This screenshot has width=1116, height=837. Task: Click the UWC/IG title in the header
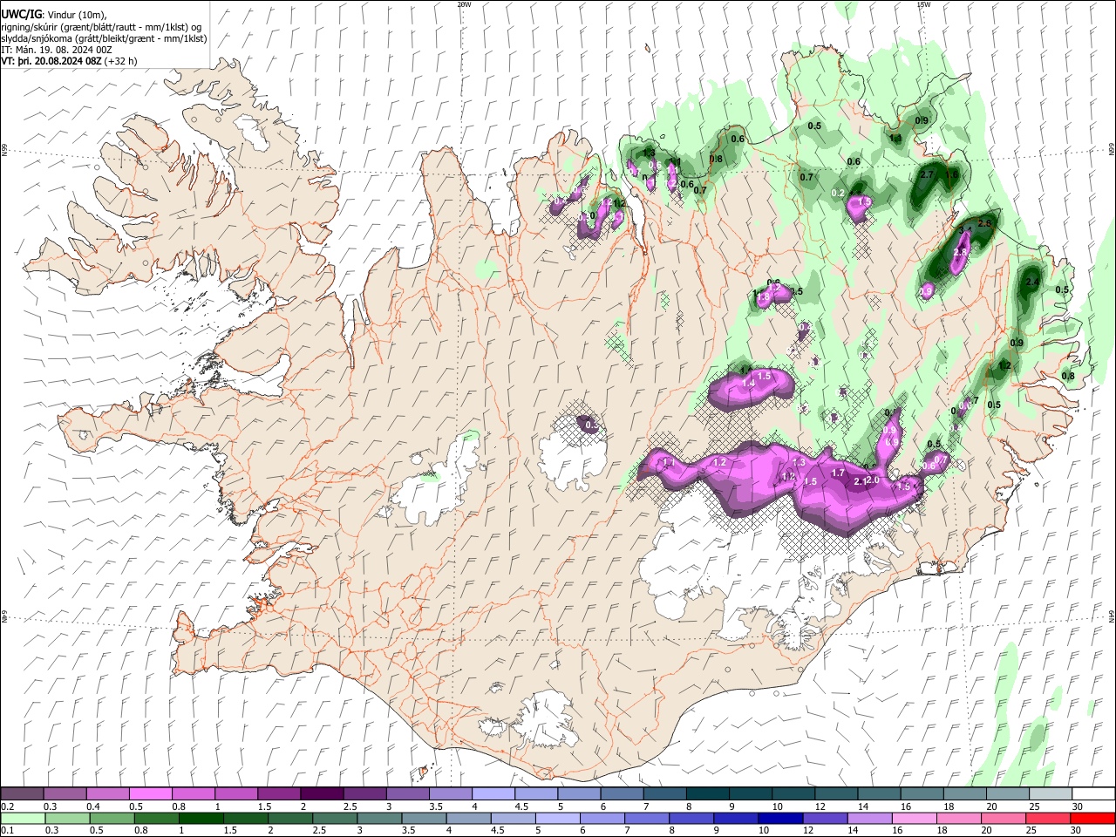tap(20, 14)
